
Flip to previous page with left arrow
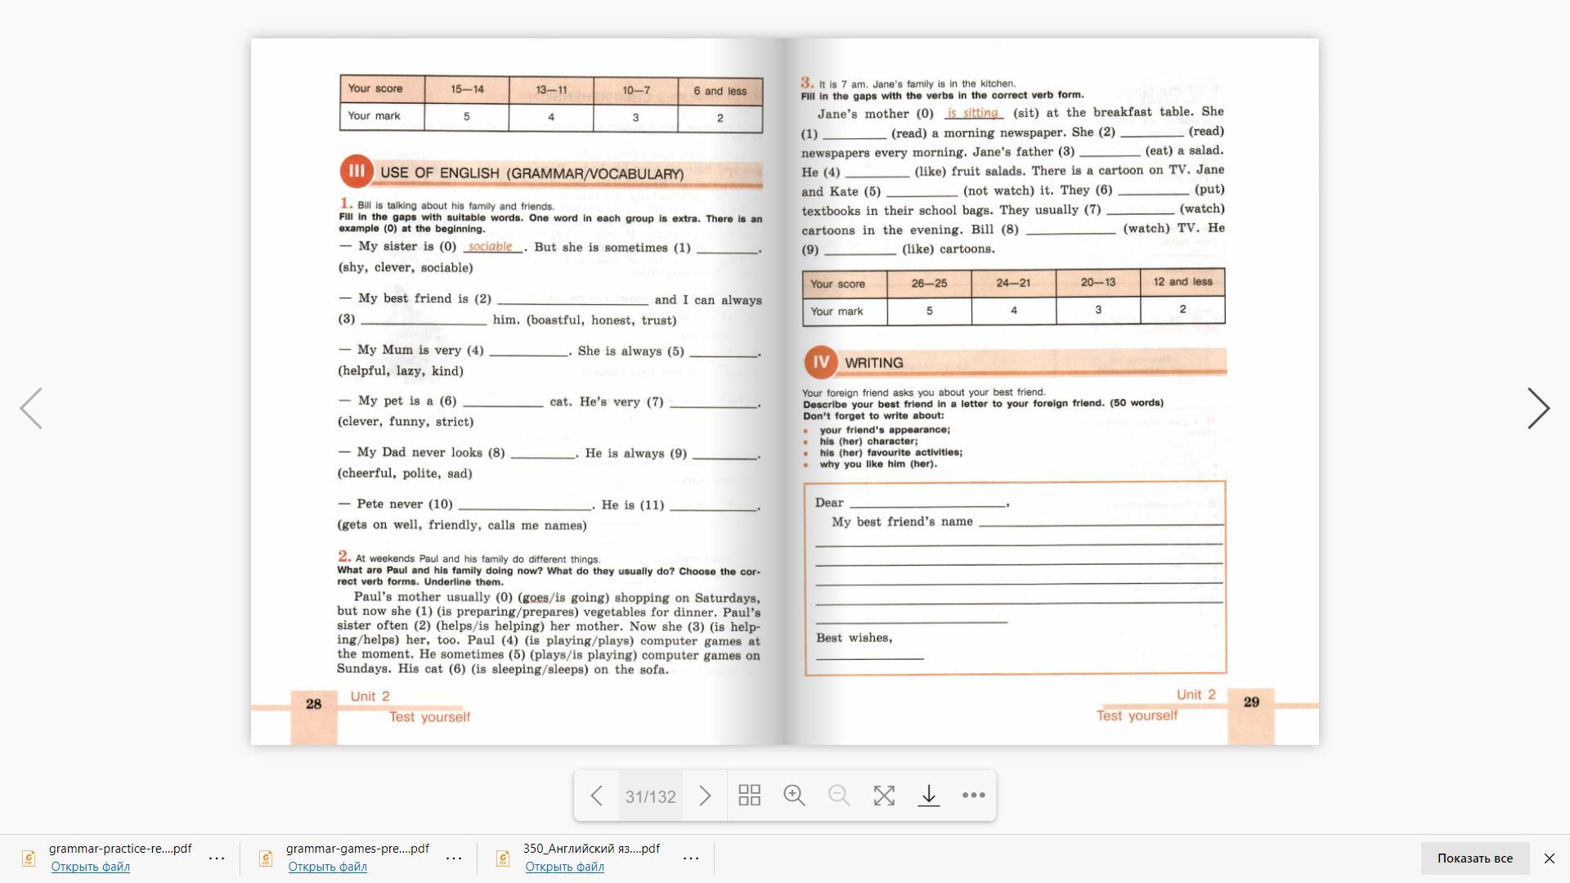[31, 408]
